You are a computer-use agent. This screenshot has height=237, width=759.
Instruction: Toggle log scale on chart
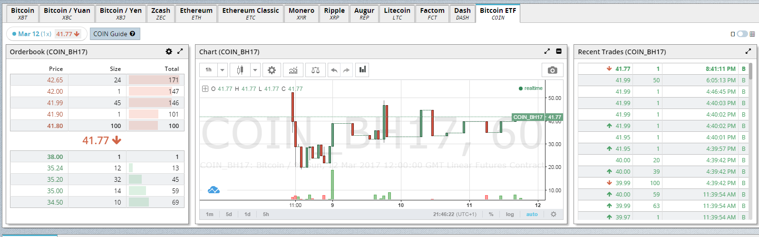pyautogui.click(x=510, y=214)
